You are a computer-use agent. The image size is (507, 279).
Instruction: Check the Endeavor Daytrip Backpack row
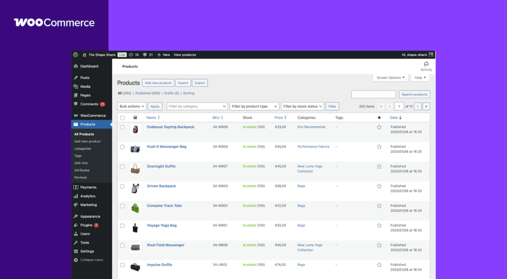pyautogui.click(x=122, y=127)
